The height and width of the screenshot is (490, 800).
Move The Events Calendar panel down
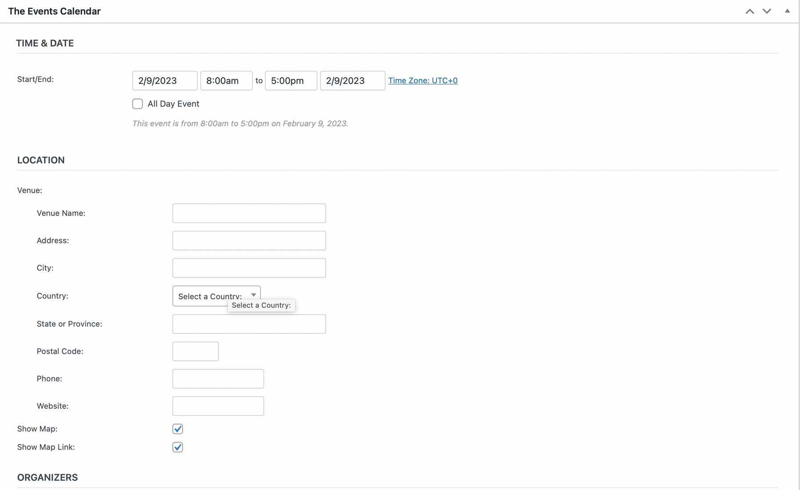767,11
